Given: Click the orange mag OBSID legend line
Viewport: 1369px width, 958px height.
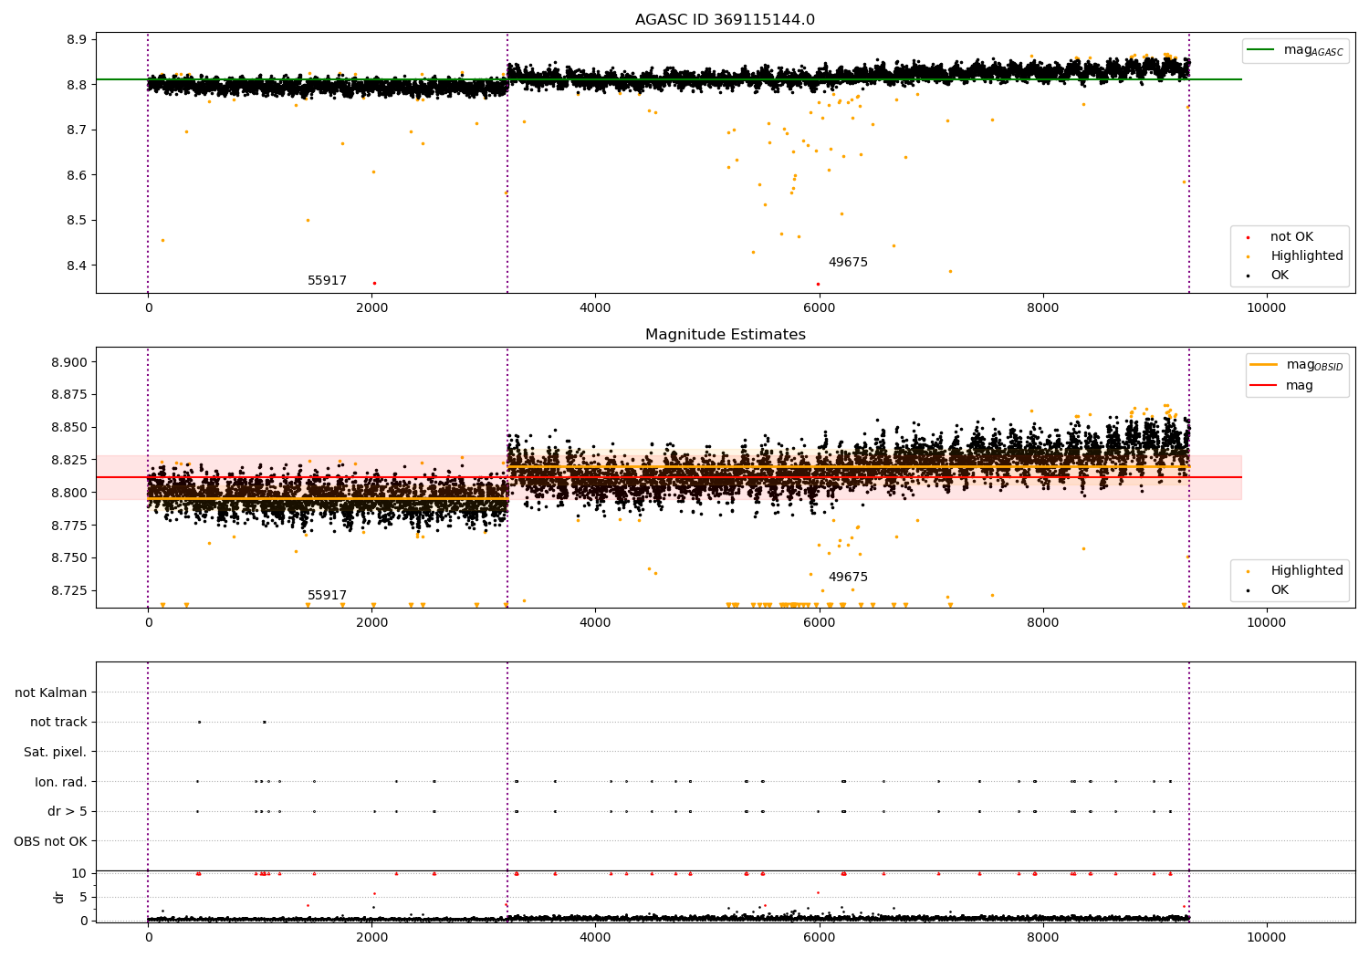Looking at the screenshot, I should (1264, 365).
